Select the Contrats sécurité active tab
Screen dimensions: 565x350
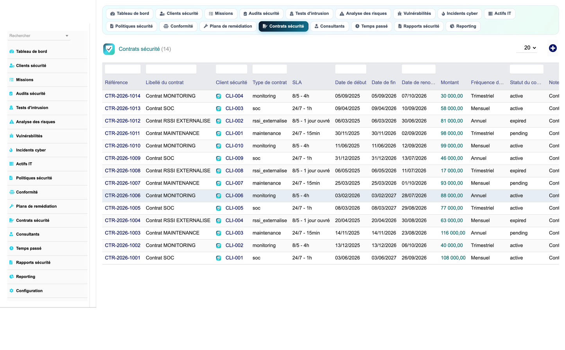tap(283, 26)
